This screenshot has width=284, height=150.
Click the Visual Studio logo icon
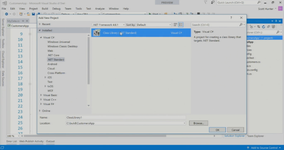pos(4,3)
